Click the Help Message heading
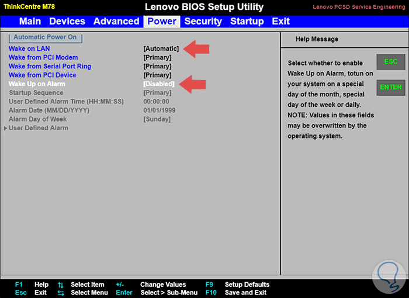 317,39
